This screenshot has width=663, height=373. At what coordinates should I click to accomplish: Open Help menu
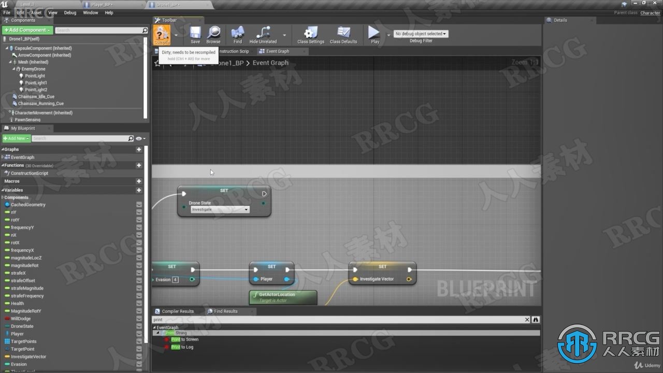109,12
